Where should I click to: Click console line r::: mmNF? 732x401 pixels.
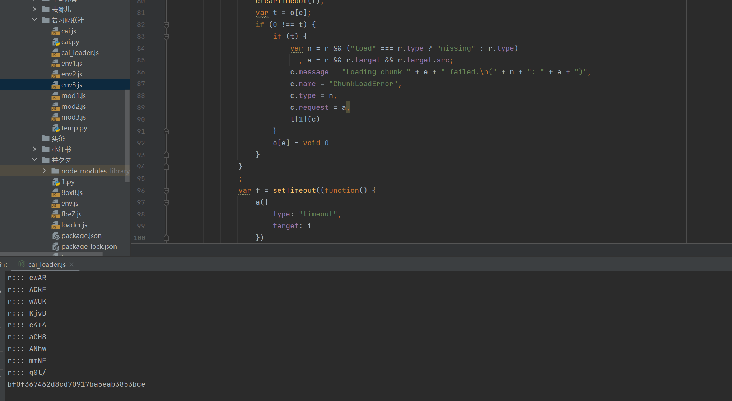tap(27, 361)
